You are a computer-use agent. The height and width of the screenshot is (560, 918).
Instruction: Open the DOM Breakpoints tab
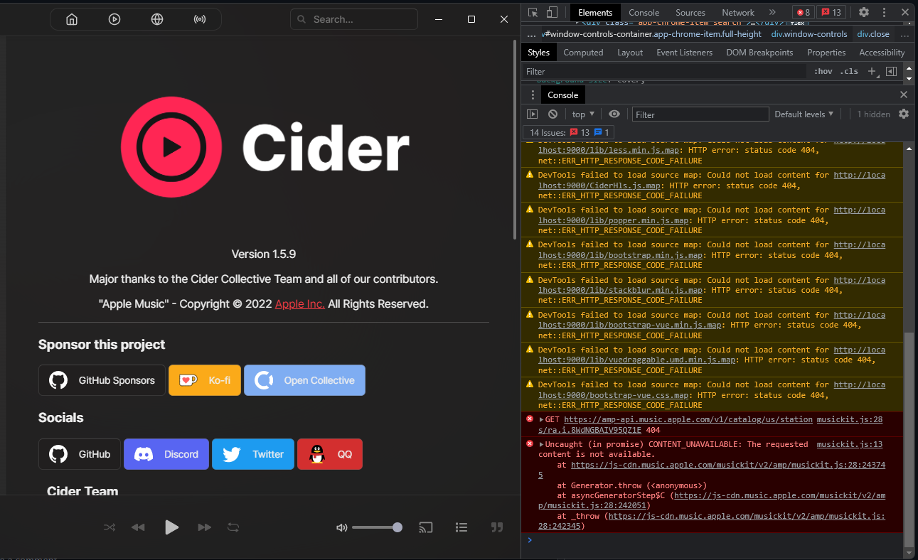759,53
